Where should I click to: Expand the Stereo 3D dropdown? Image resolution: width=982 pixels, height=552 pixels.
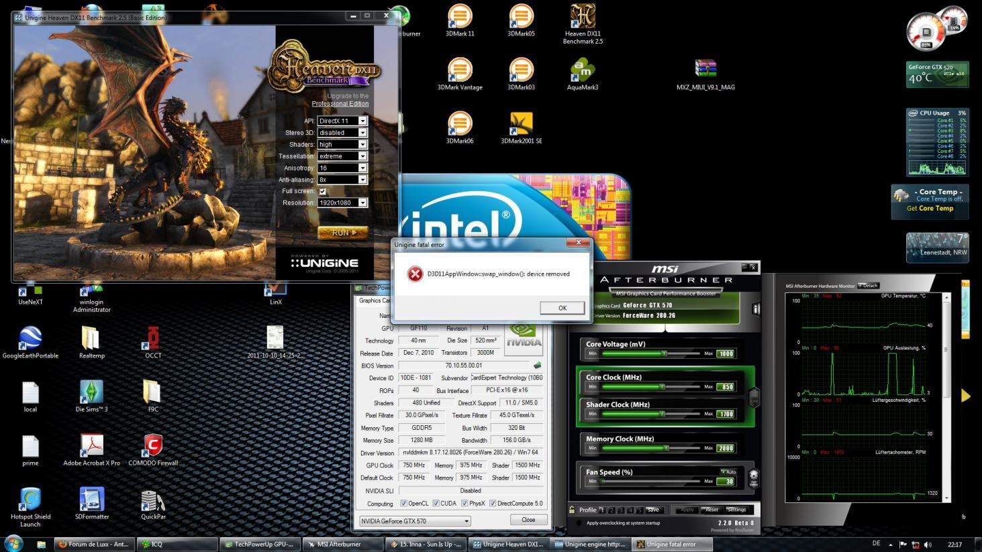[362, 133]
